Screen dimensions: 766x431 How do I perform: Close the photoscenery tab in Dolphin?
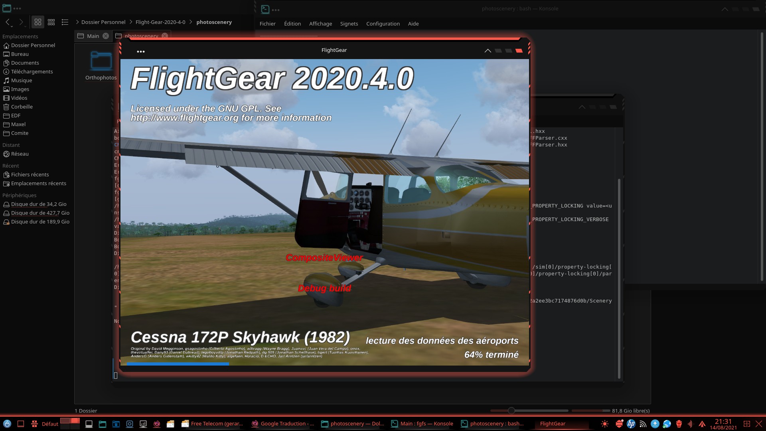point(165,36)
